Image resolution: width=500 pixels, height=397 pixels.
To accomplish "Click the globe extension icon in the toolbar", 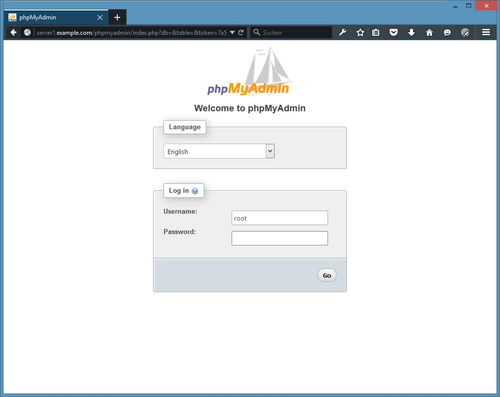I will [465, 32].
